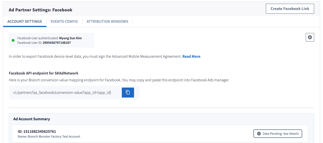Select the Ad Partner Settings: Facebook title
Image resolution: width=323 pixels, height=143 pixels.
point(41,10)
